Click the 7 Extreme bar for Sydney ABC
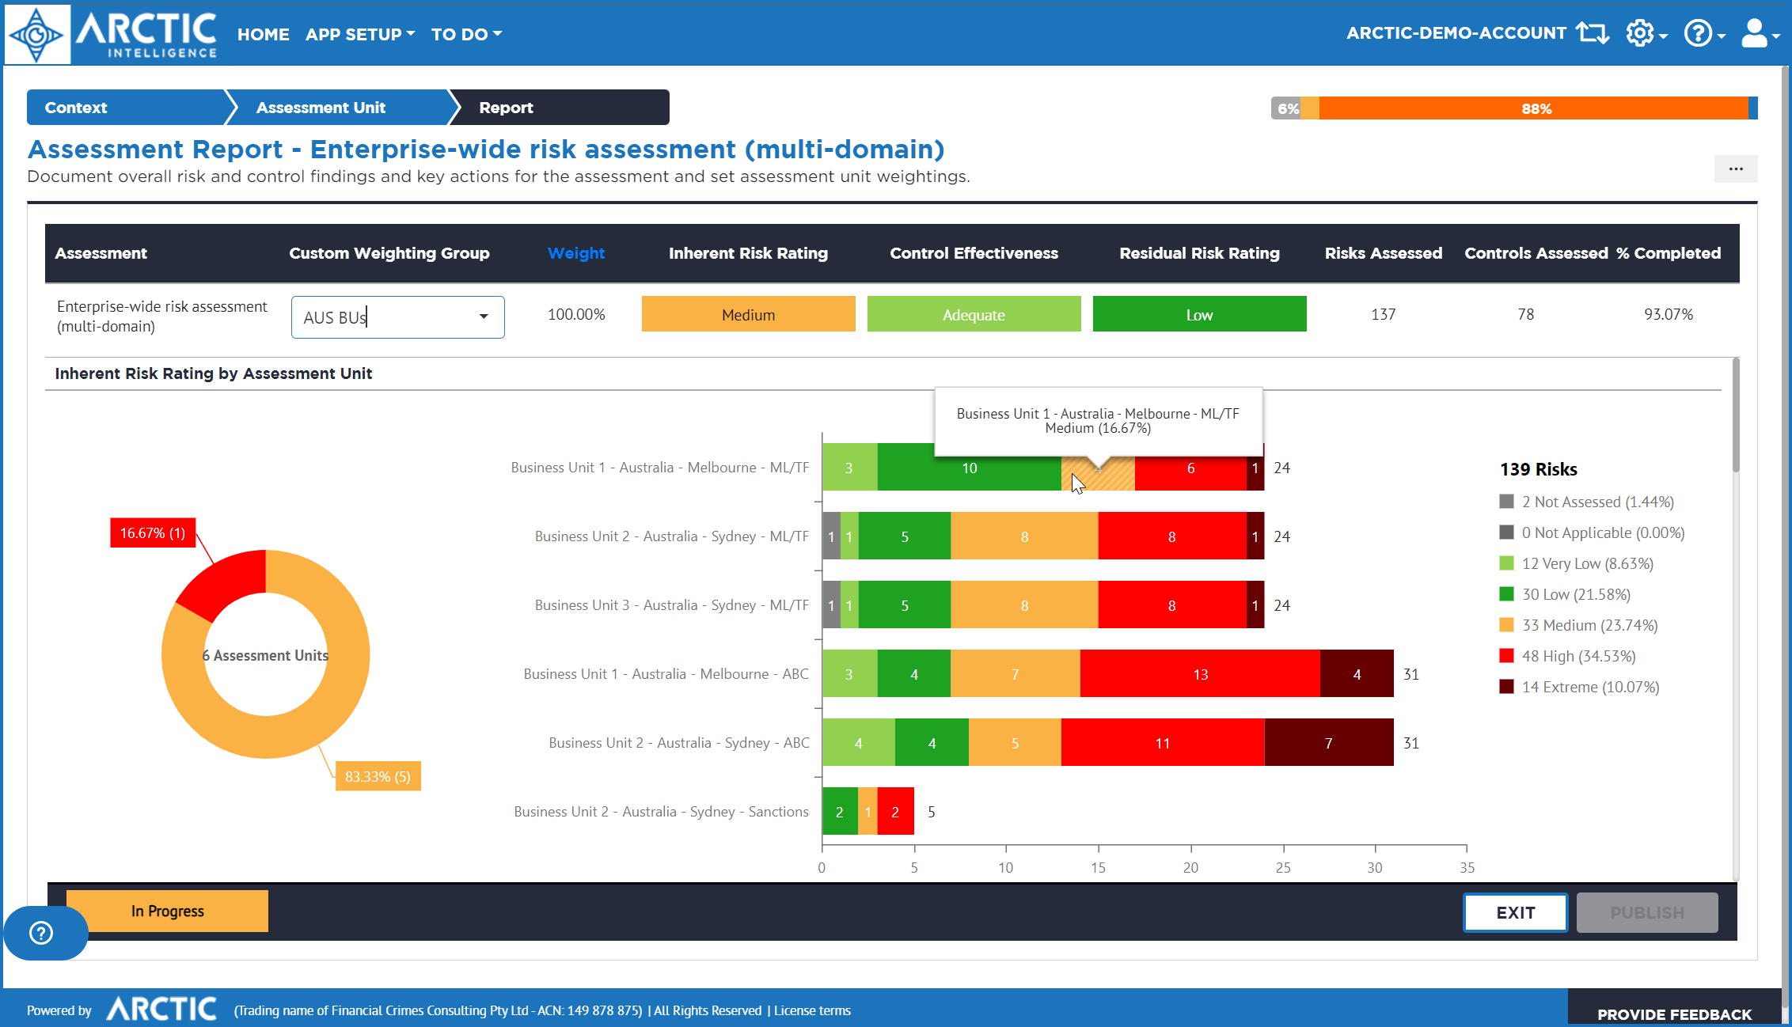1792x1027 pixels. click(x=1328, y=743)
